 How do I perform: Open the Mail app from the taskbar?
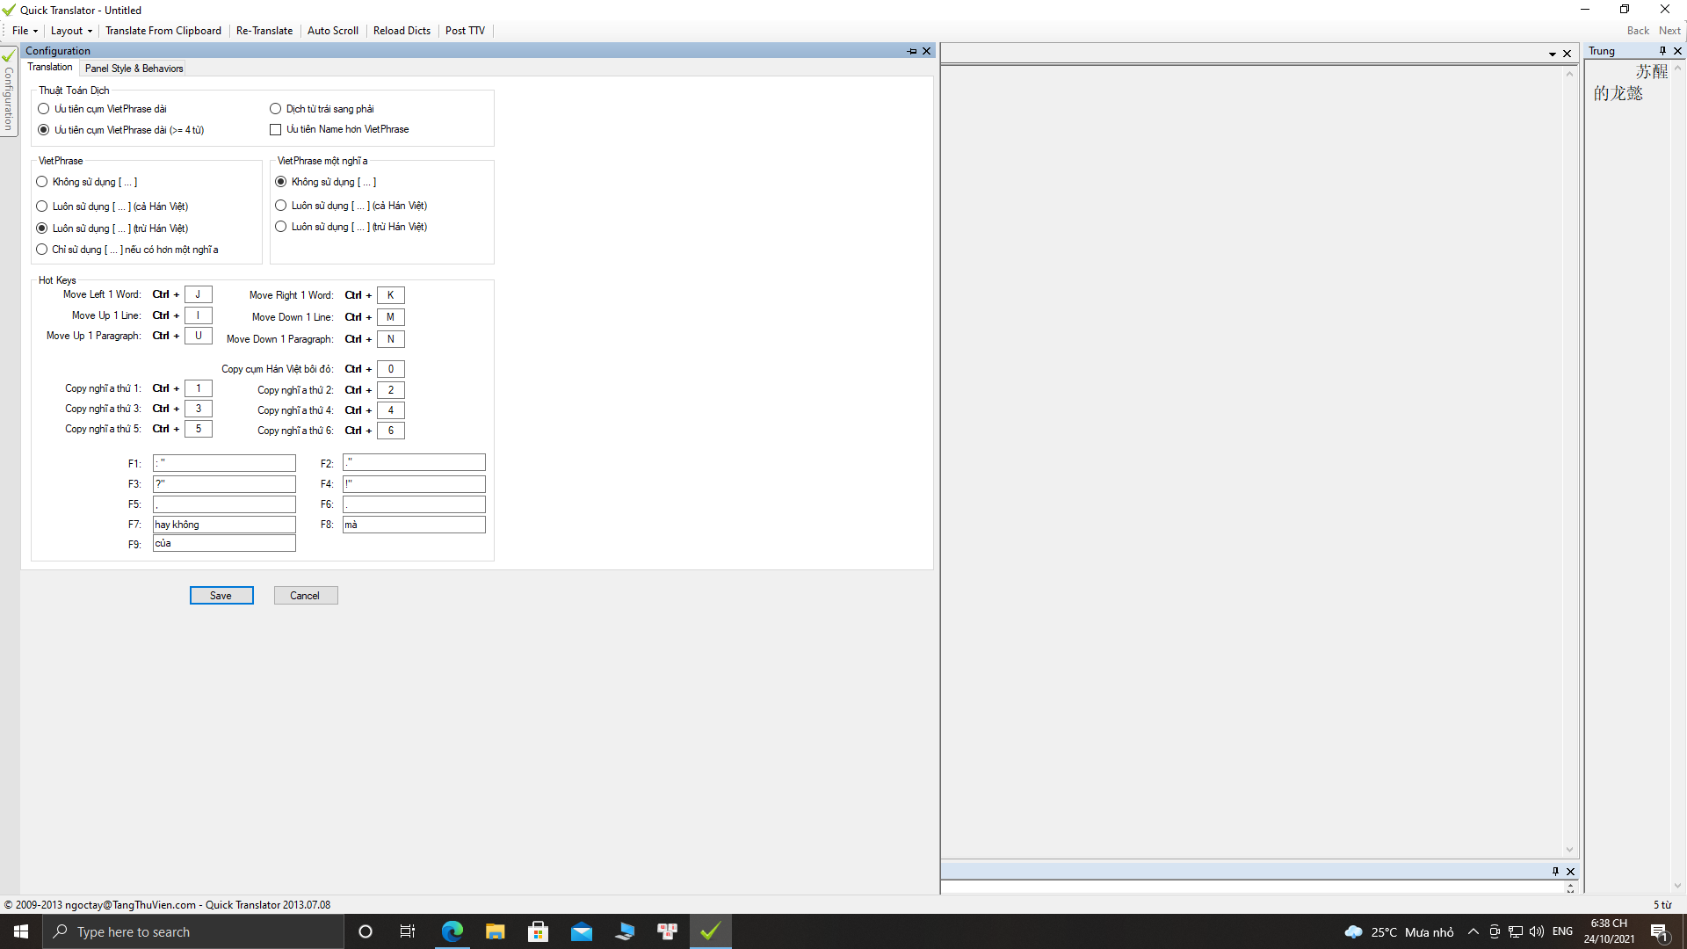pyautogui.click(x=581, y=931)
